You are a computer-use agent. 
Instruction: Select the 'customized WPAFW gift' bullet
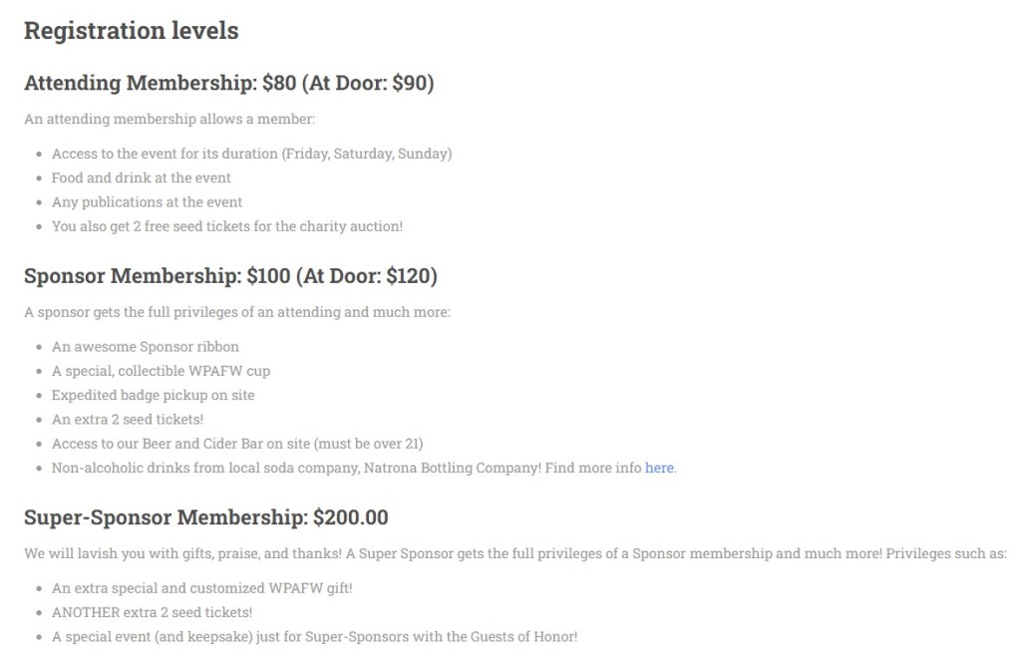click(201, 588)
